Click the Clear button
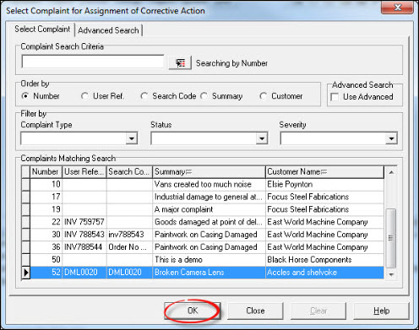Image resolution: width=419 pixels, height=330 pixels. (318, 311)
